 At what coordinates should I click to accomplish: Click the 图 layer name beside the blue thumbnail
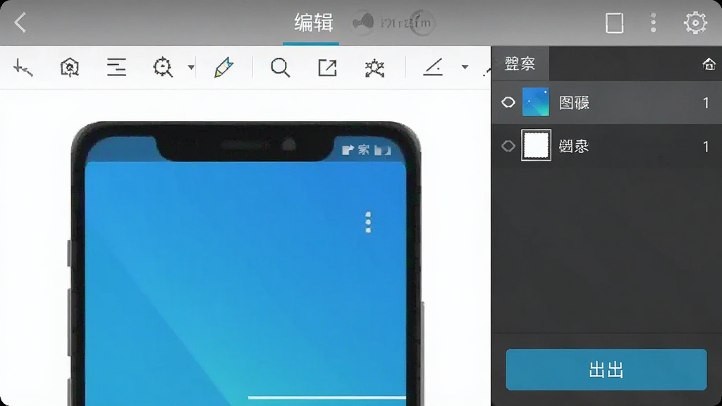(x=574, y=103)
